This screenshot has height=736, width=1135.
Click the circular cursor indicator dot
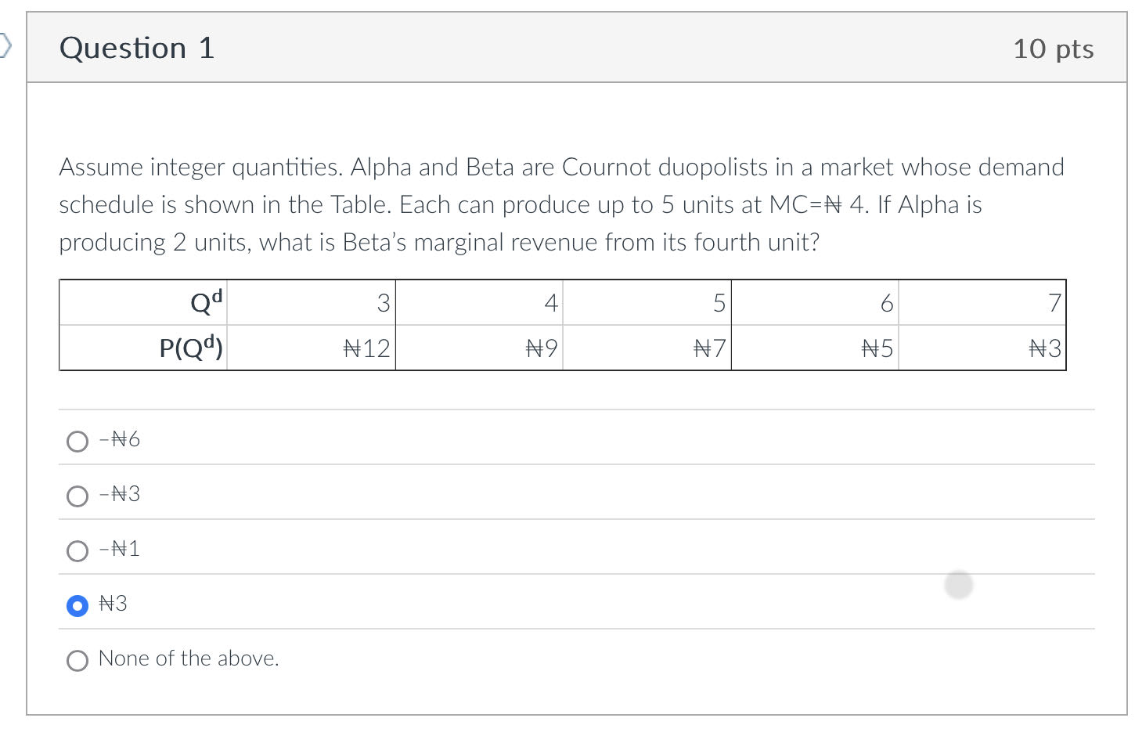[x=958, y=585]
